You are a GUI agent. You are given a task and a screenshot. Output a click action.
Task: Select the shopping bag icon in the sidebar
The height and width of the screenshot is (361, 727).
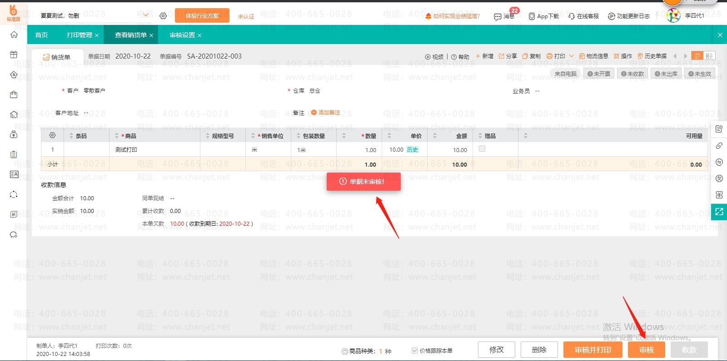[14, 94]
